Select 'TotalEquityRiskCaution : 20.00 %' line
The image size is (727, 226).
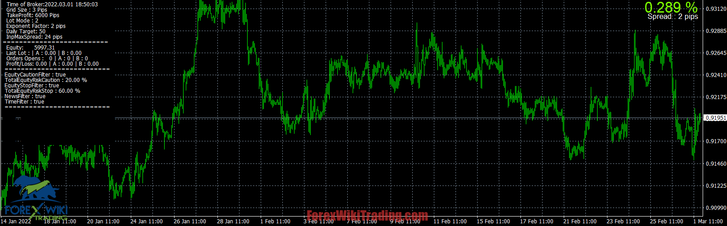click(x=46, y=80)
